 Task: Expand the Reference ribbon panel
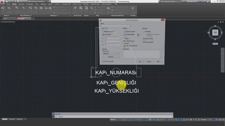point(54,15)
